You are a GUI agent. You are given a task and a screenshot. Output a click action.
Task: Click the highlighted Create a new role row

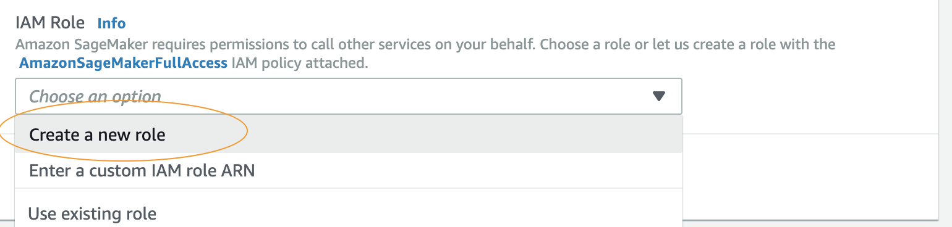pyautogui.click(x=349, y=134)
